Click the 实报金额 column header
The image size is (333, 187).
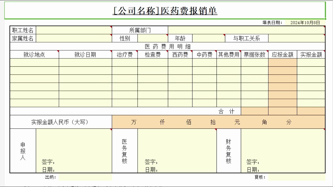[x=311, y=54]
